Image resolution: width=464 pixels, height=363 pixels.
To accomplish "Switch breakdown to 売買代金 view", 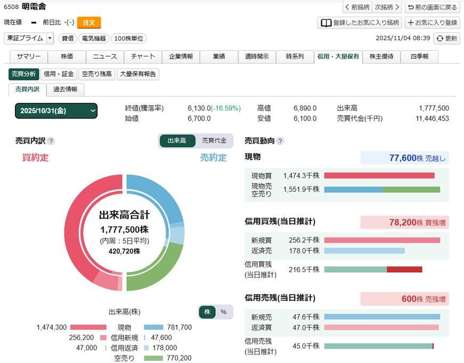I will pyautogui.click(x=214, y=140).
